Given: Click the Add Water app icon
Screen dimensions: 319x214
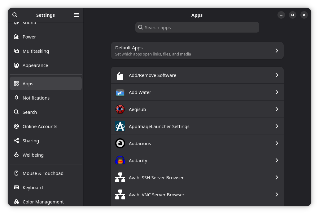Looking at the screenshot, I should (120, 92).
